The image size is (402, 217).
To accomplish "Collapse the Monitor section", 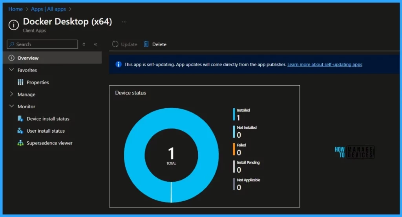I will coord(11,106).
